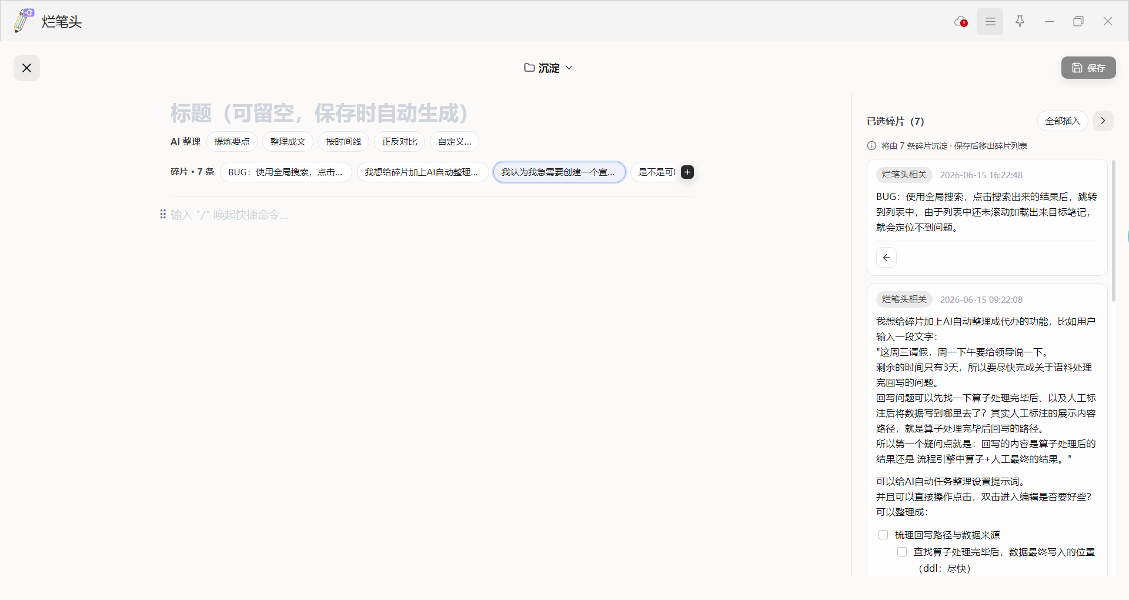1129x600 pixels.
Task: Select the 按时间线 AI option
Action: tap(343, 142)
